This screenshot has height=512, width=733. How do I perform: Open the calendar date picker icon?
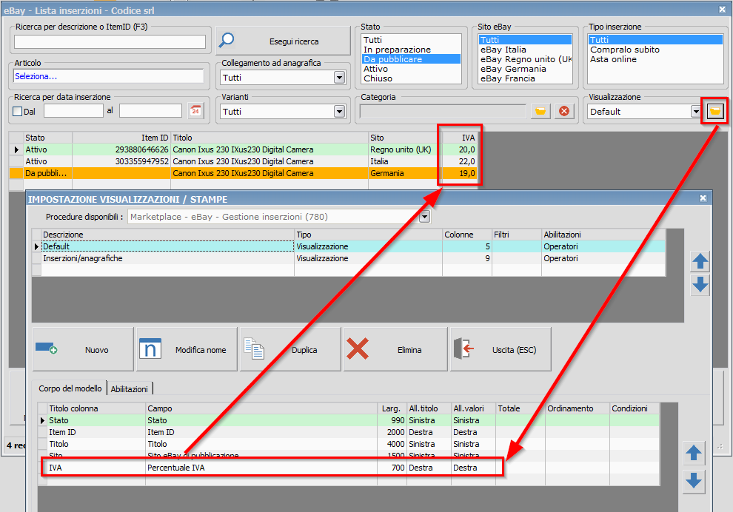(195, 111)
